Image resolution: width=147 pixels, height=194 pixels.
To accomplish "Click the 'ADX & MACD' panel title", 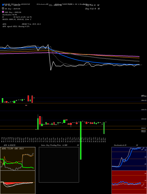I will [x=9, y=145].
